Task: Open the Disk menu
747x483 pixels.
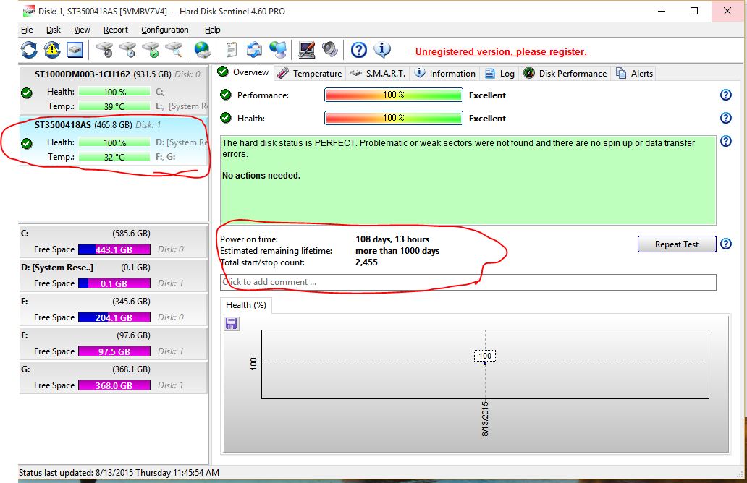Action: 54,30
